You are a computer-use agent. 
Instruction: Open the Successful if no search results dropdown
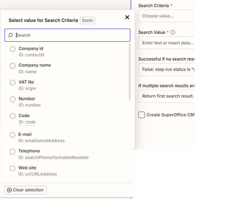[x=166, y=69]
